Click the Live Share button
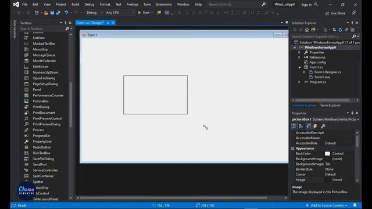 (335, 13)
